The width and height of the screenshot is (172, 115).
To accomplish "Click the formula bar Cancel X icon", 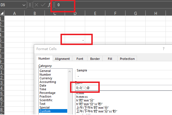I will 36,5.
